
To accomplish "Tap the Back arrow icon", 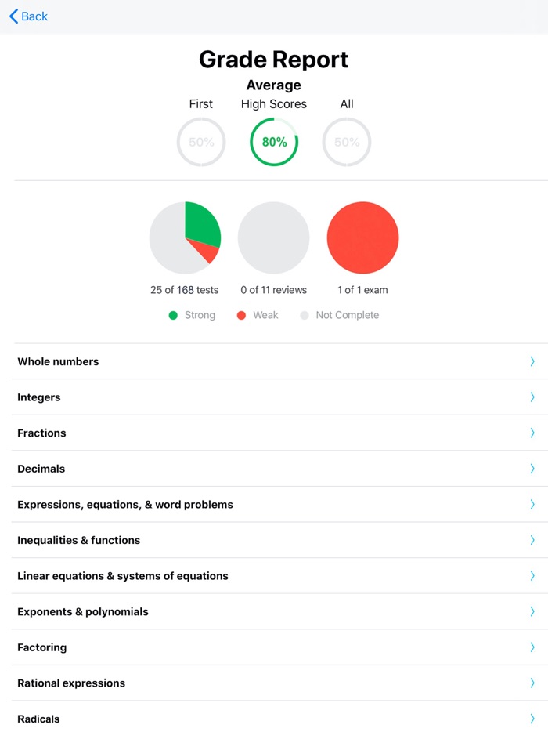I will [x=13, y=16].
